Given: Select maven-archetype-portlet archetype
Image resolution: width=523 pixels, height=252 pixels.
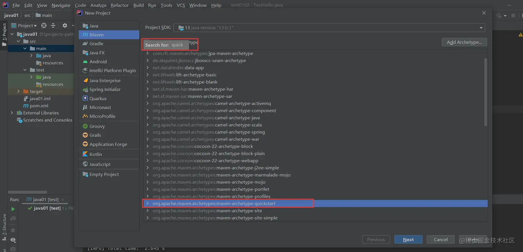Looking at the screenshot, I should 211,189.
